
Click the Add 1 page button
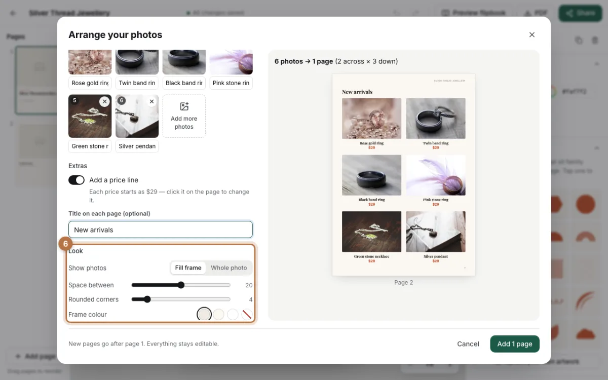point(515,344)
